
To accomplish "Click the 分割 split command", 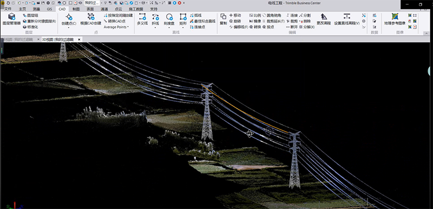I will (305, 15).
